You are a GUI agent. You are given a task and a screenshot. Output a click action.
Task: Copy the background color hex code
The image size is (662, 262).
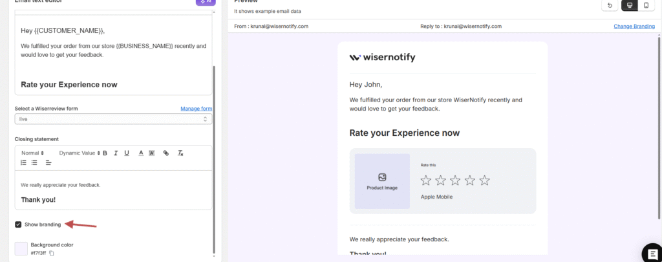tap(52, 253)
